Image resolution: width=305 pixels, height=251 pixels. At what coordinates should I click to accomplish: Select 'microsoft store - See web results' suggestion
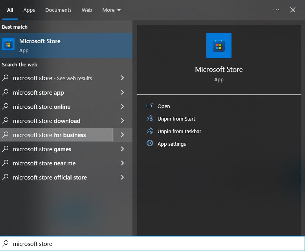(x=57, y=78)
